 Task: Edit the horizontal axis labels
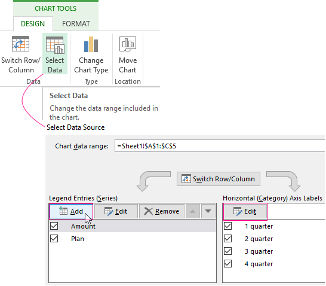245,211
